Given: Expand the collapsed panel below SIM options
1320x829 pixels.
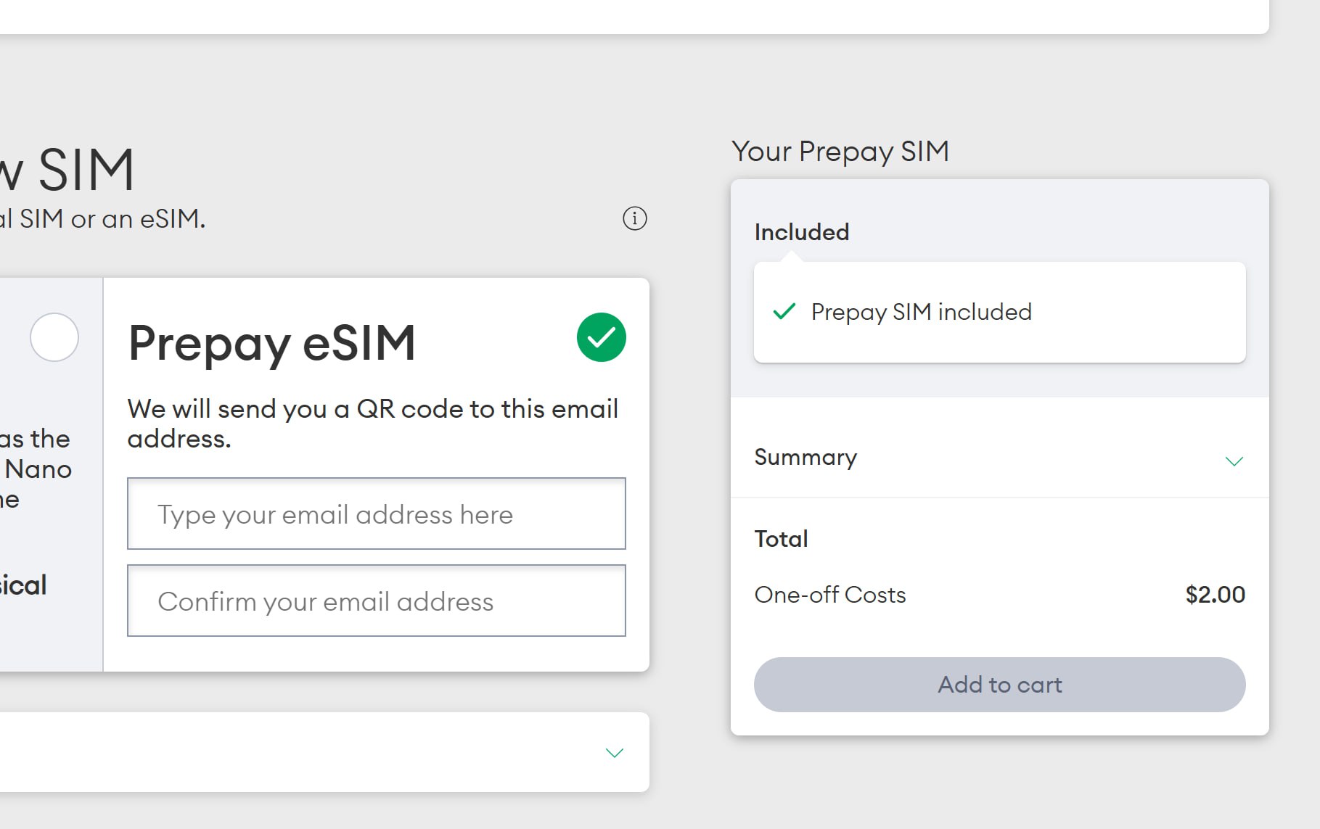Looking at the screenshot, I should point(614,752).
